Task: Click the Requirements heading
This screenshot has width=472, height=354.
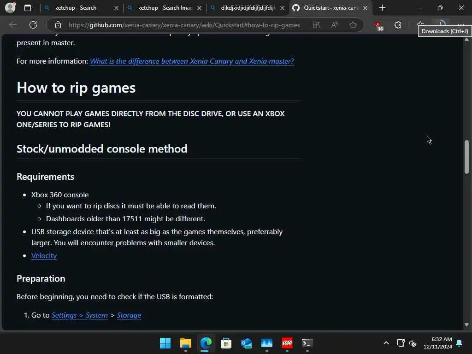Action: (46, 177)
